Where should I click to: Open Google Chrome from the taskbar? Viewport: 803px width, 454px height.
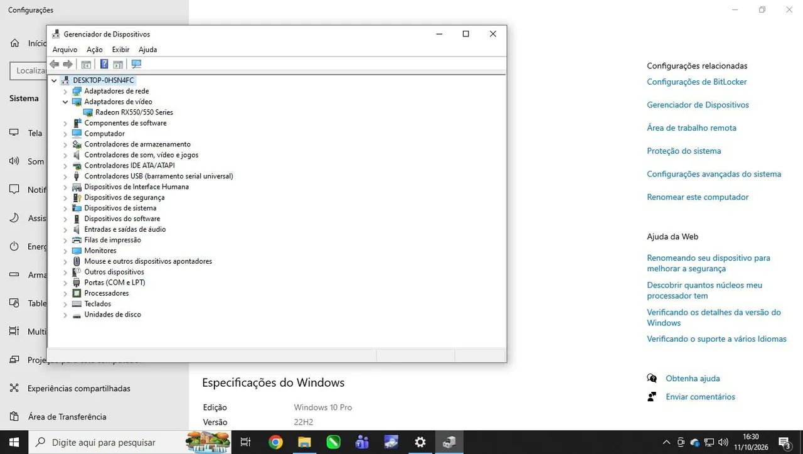point(275,442)
